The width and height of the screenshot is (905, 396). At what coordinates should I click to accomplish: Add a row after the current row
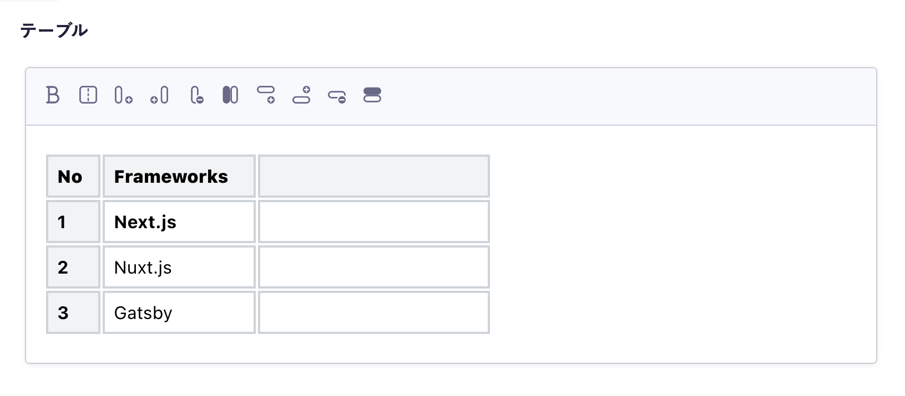[x=266, y=95]
